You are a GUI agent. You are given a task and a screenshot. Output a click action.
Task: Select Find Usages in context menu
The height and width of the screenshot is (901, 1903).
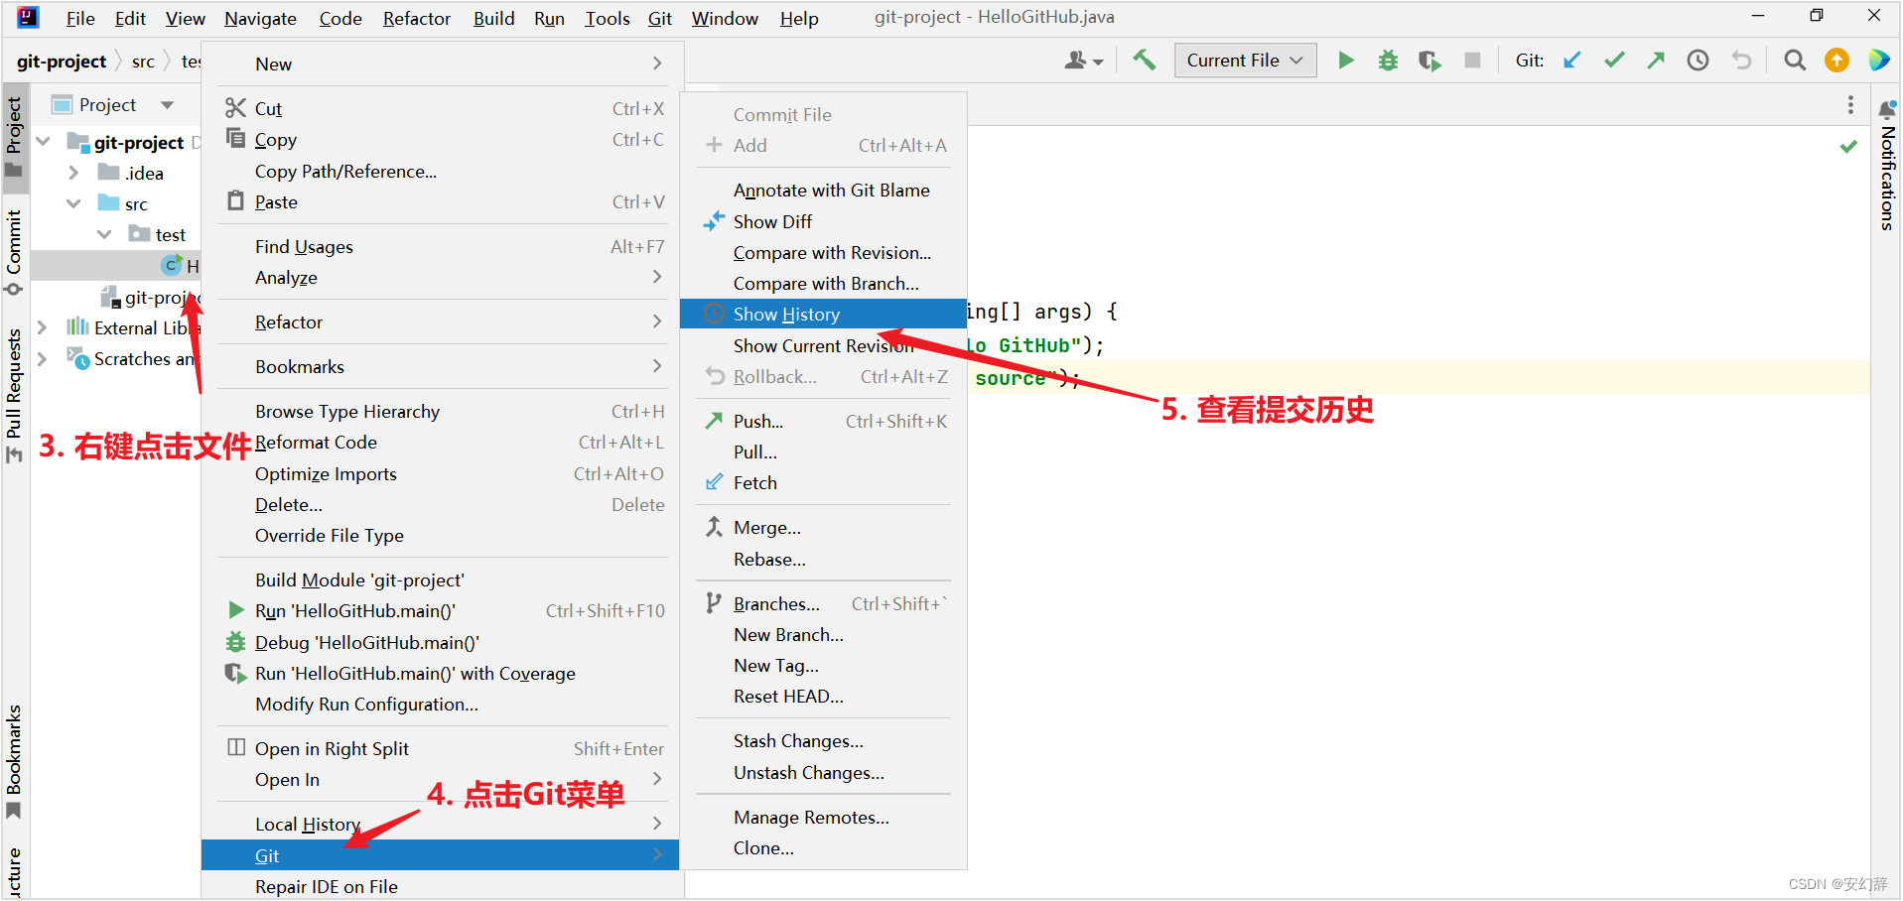pos(443,246)
